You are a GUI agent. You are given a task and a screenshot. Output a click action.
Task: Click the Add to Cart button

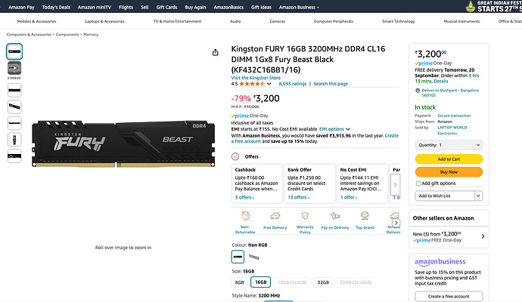point(449,159)
